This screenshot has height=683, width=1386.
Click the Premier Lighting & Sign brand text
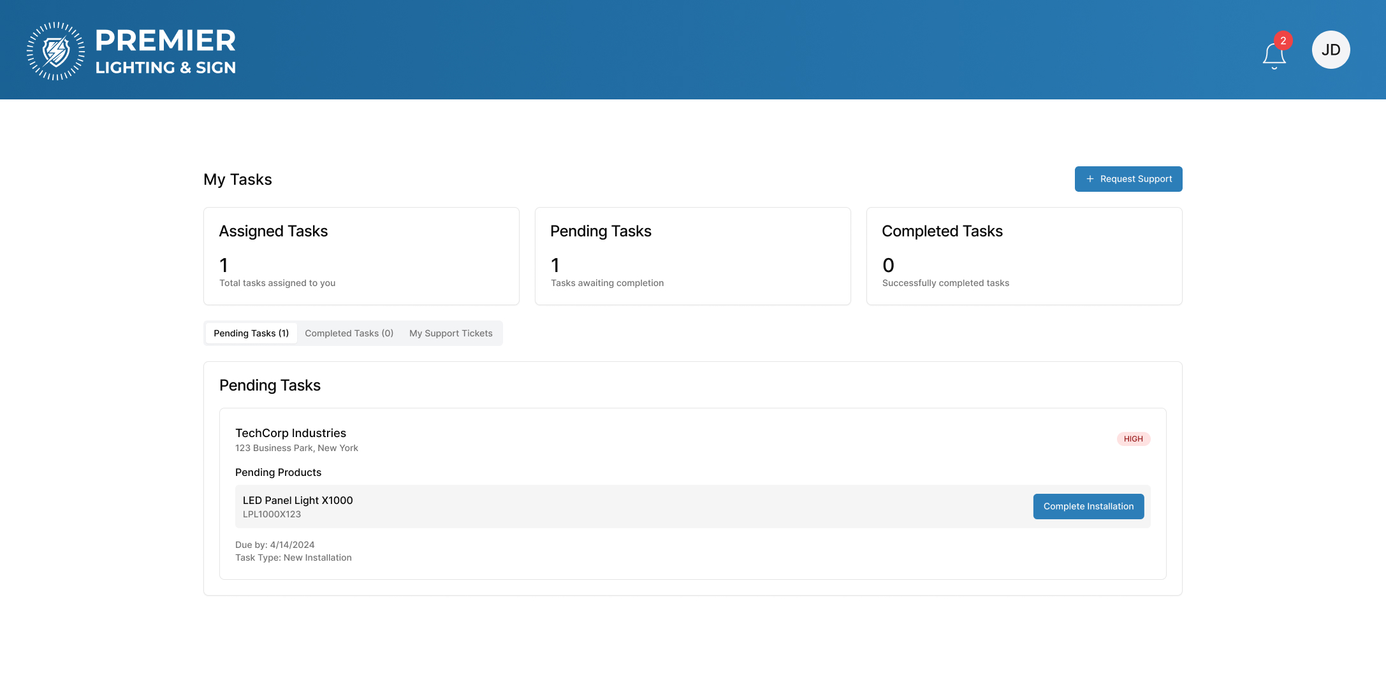pyautogui.click(x=165, y=51)
